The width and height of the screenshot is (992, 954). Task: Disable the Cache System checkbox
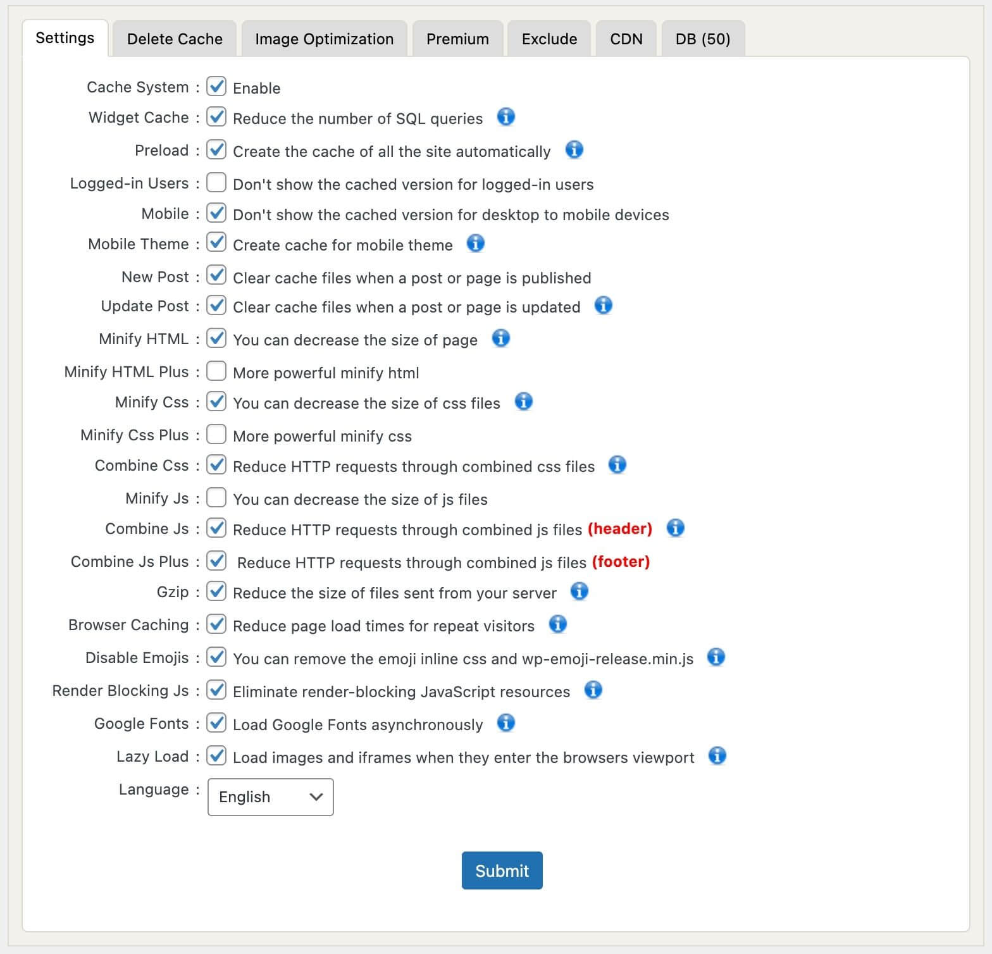(x=216, y=86)
